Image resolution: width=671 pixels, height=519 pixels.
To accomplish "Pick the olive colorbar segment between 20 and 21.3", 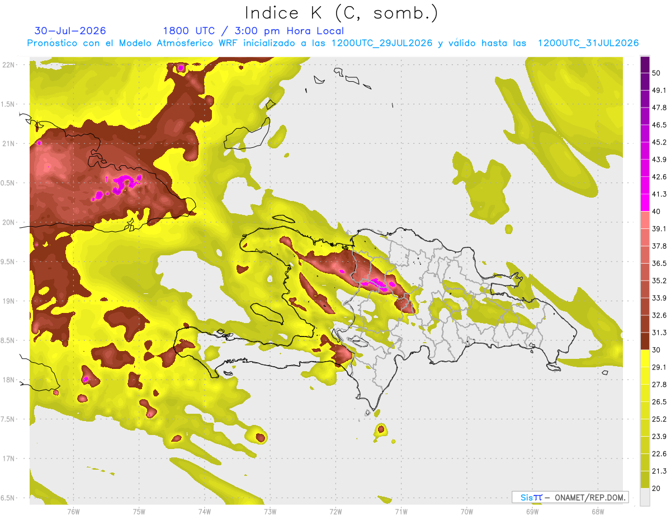I will (x=645, y=479).
